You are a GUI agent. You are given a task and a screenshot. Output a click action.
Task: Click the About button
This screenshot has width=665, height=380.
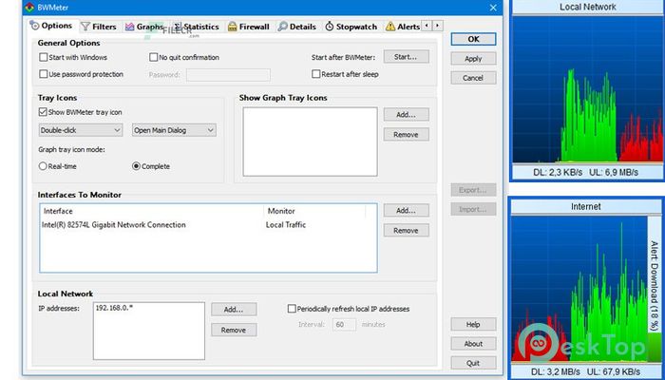[473, 344]
